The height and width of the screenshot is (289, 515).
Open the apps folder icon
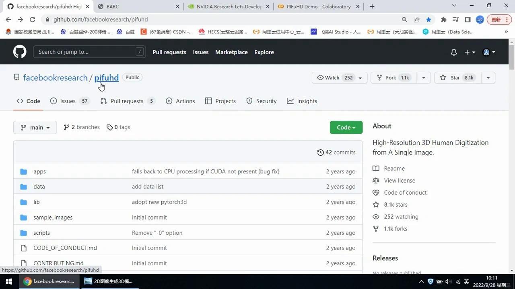point(24,172)
